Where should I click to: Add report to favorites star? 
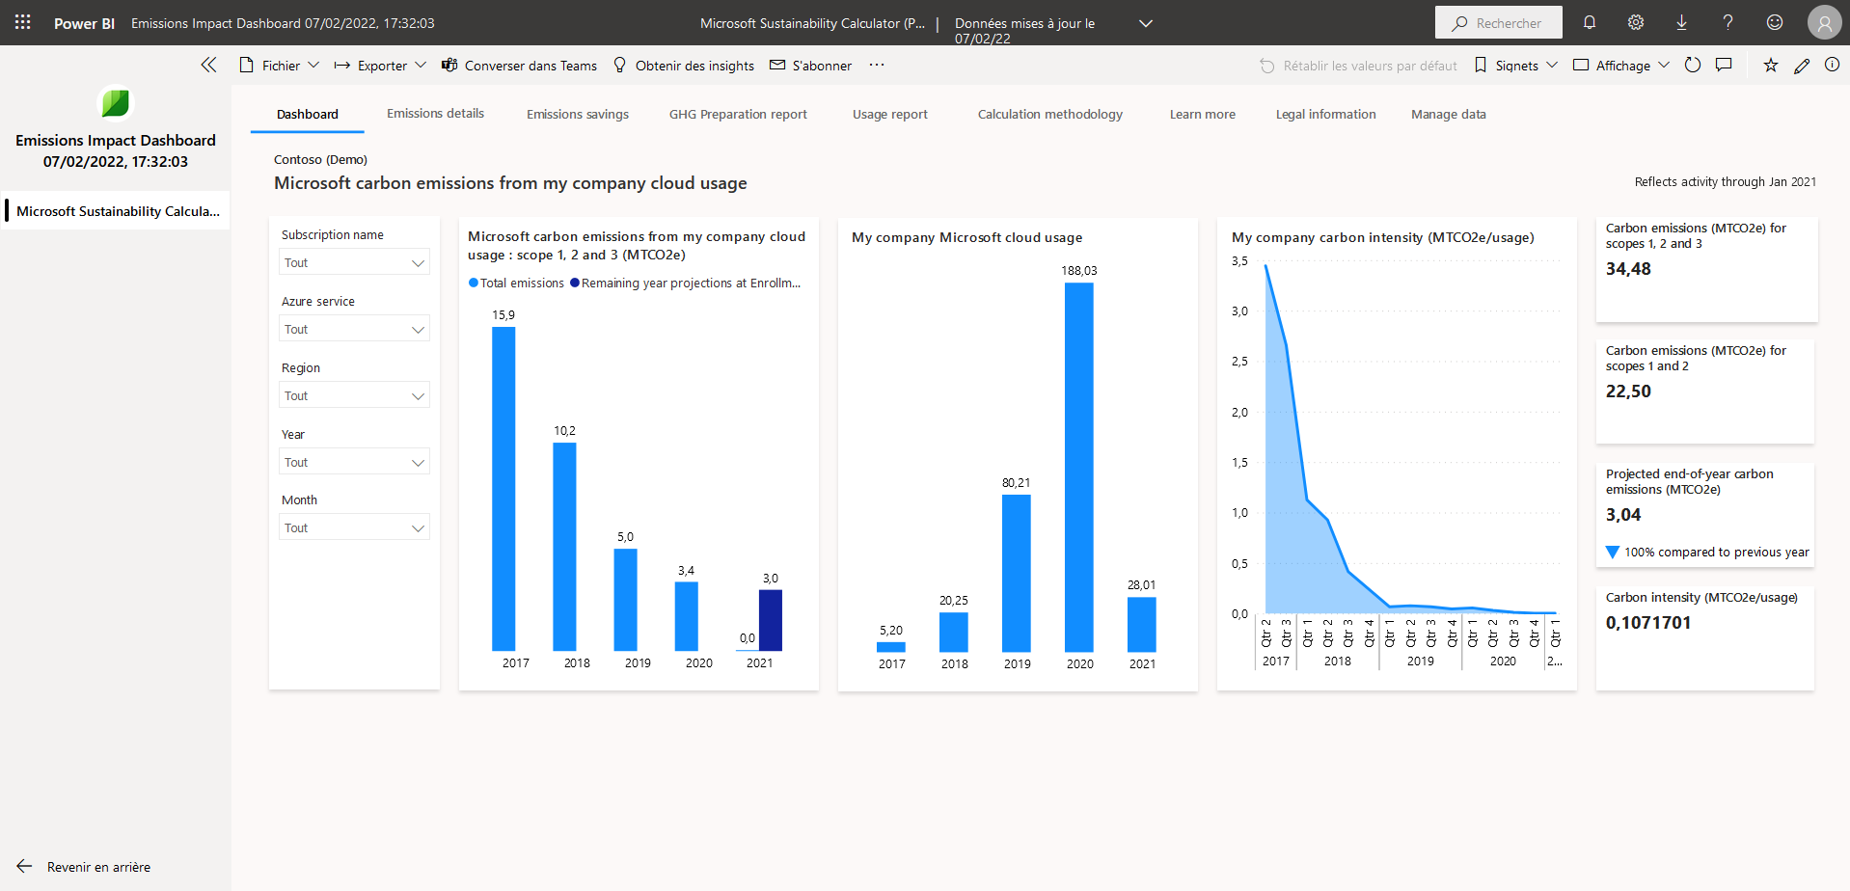(1771, 65)
